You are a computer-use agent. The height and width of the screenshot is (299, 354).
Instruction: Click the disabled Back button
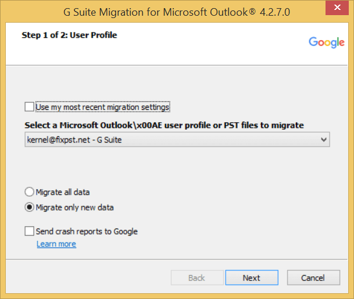pos(197,277)
